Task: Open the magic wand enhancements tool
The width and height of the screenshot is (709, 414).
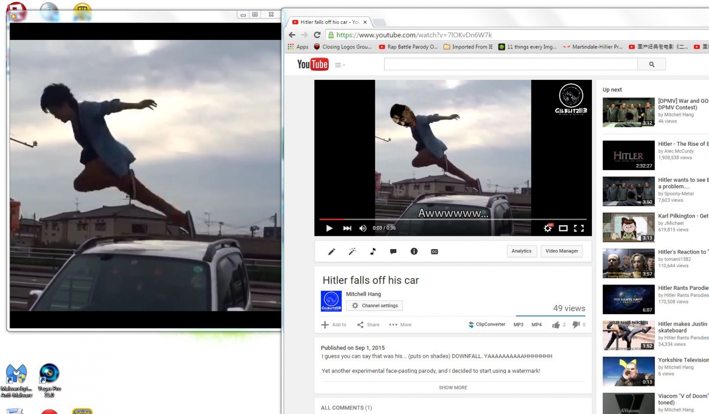Action: pyautogui.click(x=352, y=252)
